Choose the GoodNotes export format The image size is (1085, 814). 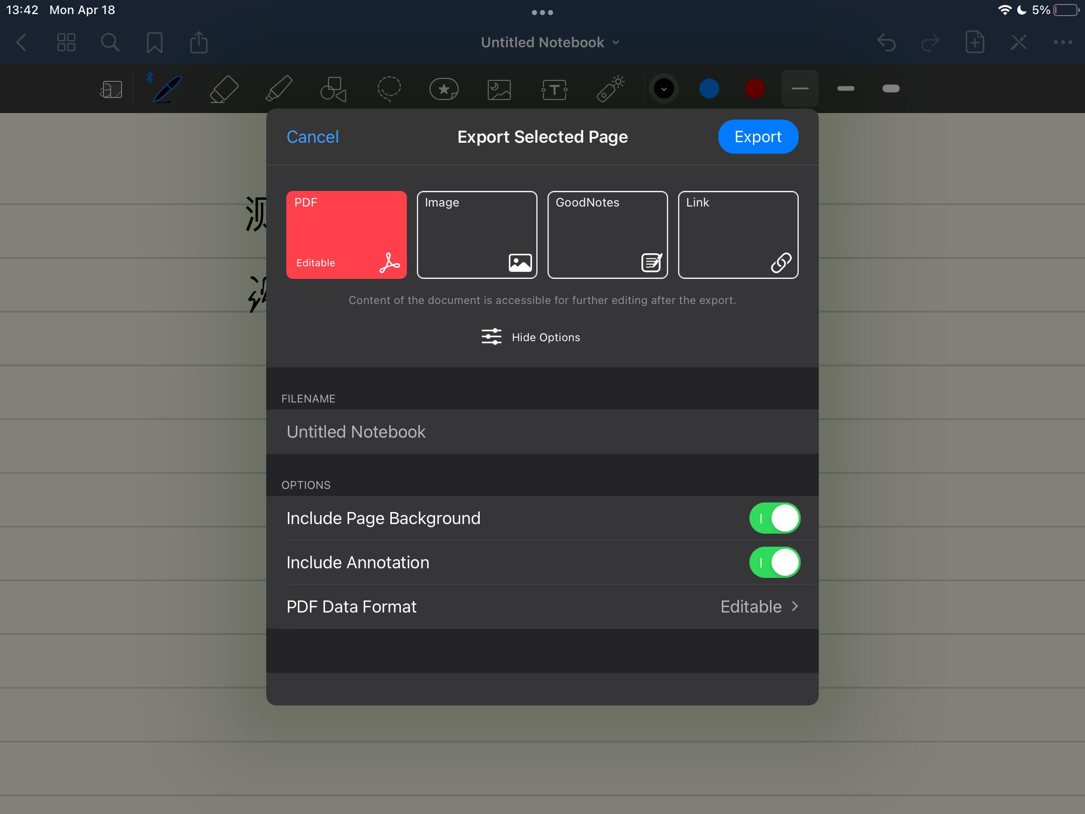pyautogui.click(x=607, y=235)
